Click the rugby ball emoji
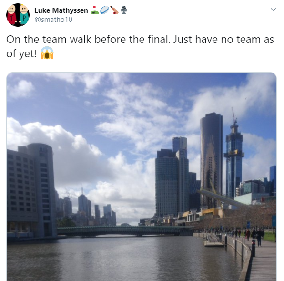This screenshot has height=281, width=284. (104, 10)
